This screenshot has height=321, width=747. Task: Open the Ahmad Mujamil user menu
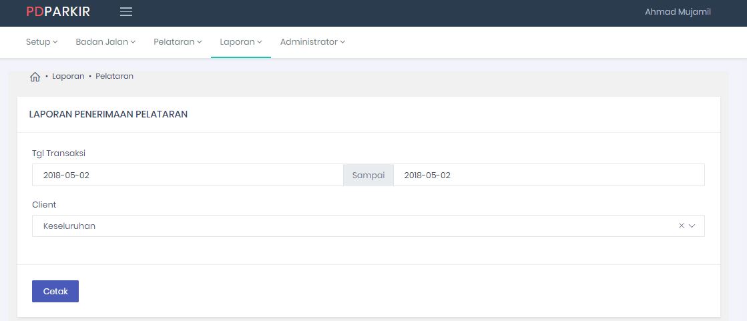[x=678, y=12]
